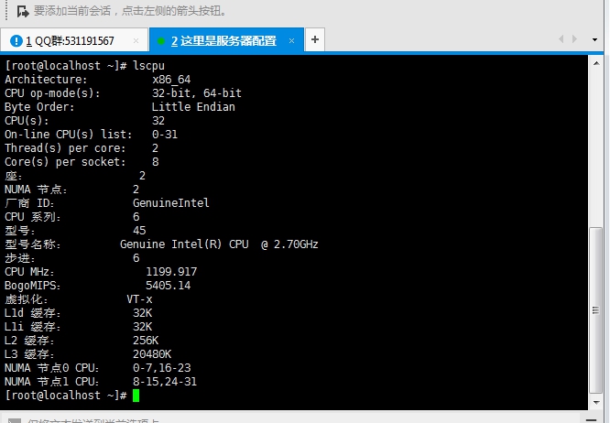Click the L2 cache value 256K
The width and height of the screenshot is (610, 423).
point(146,341)
